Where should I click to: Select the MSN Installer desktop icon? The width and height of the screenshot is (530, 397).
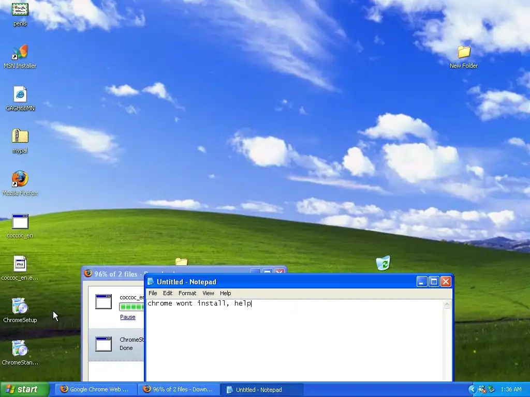coord(20,53)
